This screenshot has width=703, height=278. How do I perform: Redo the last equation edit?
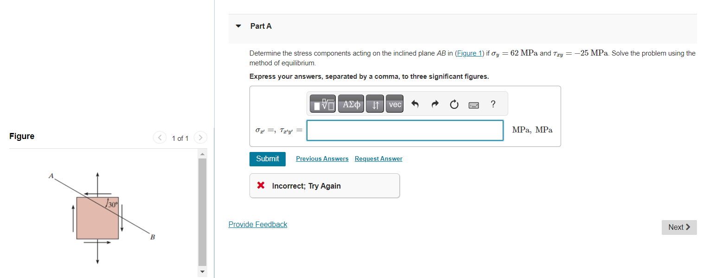coord(435,104)
